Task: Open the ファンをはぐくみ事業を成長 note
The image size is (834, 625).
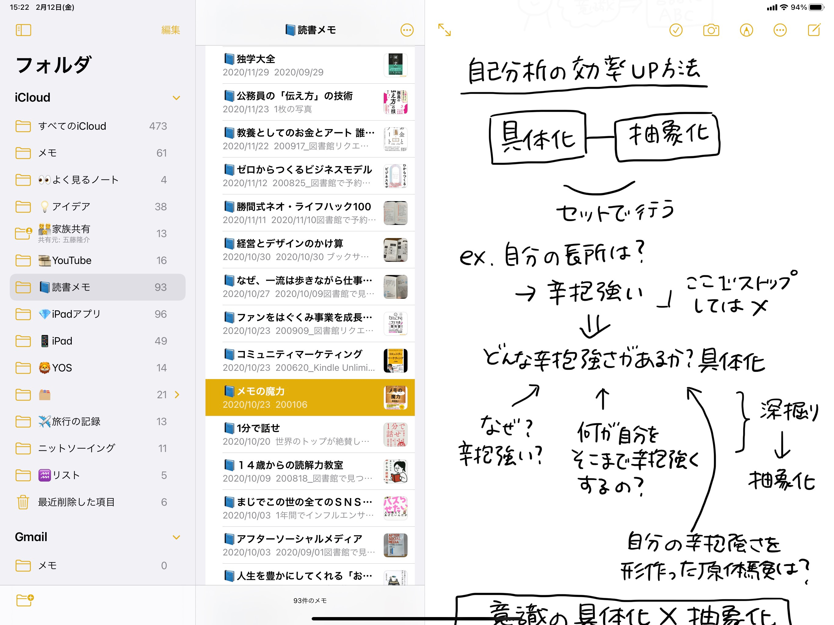Action: coord(310,324)
